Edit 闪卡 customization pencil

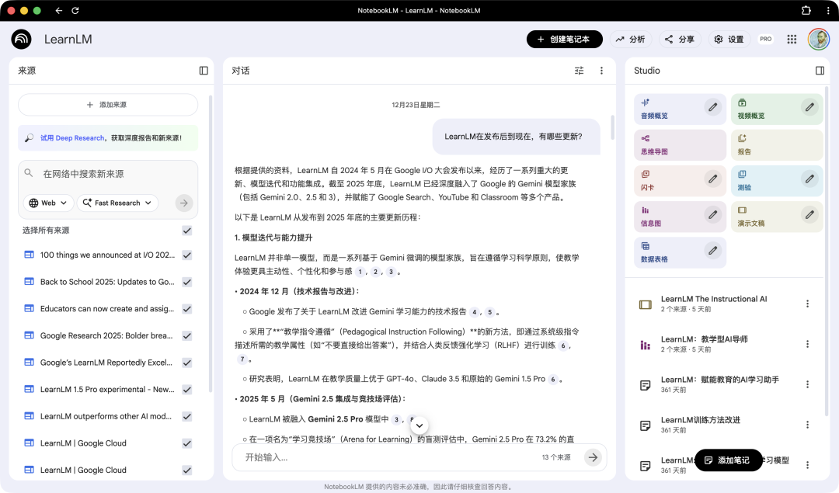712,179
